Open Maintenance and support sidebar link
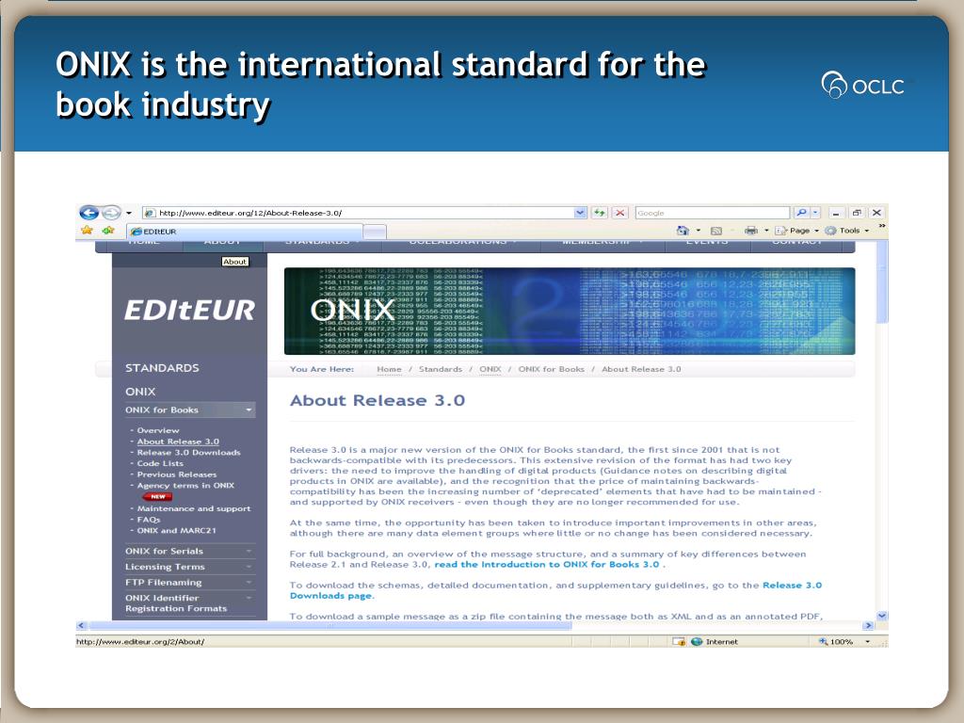The height and width of the screenshot is (723, 964). tap(194, 509)
